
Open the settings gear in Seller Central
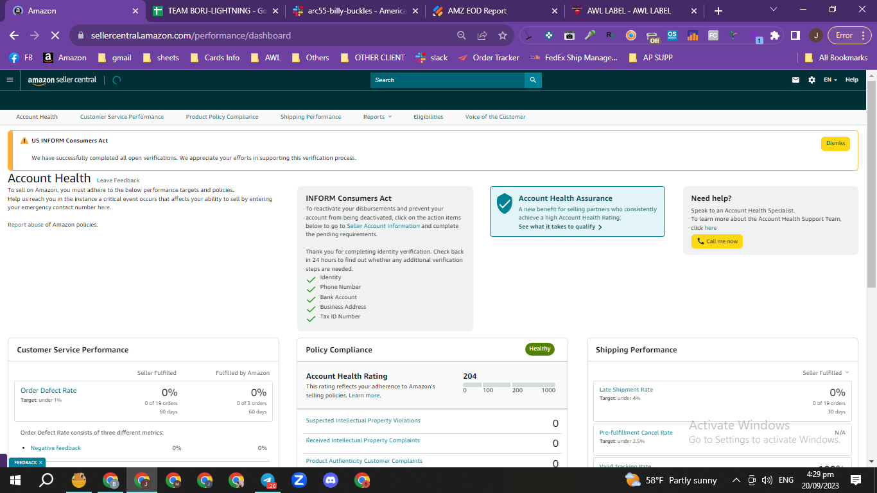pos(812,80)
